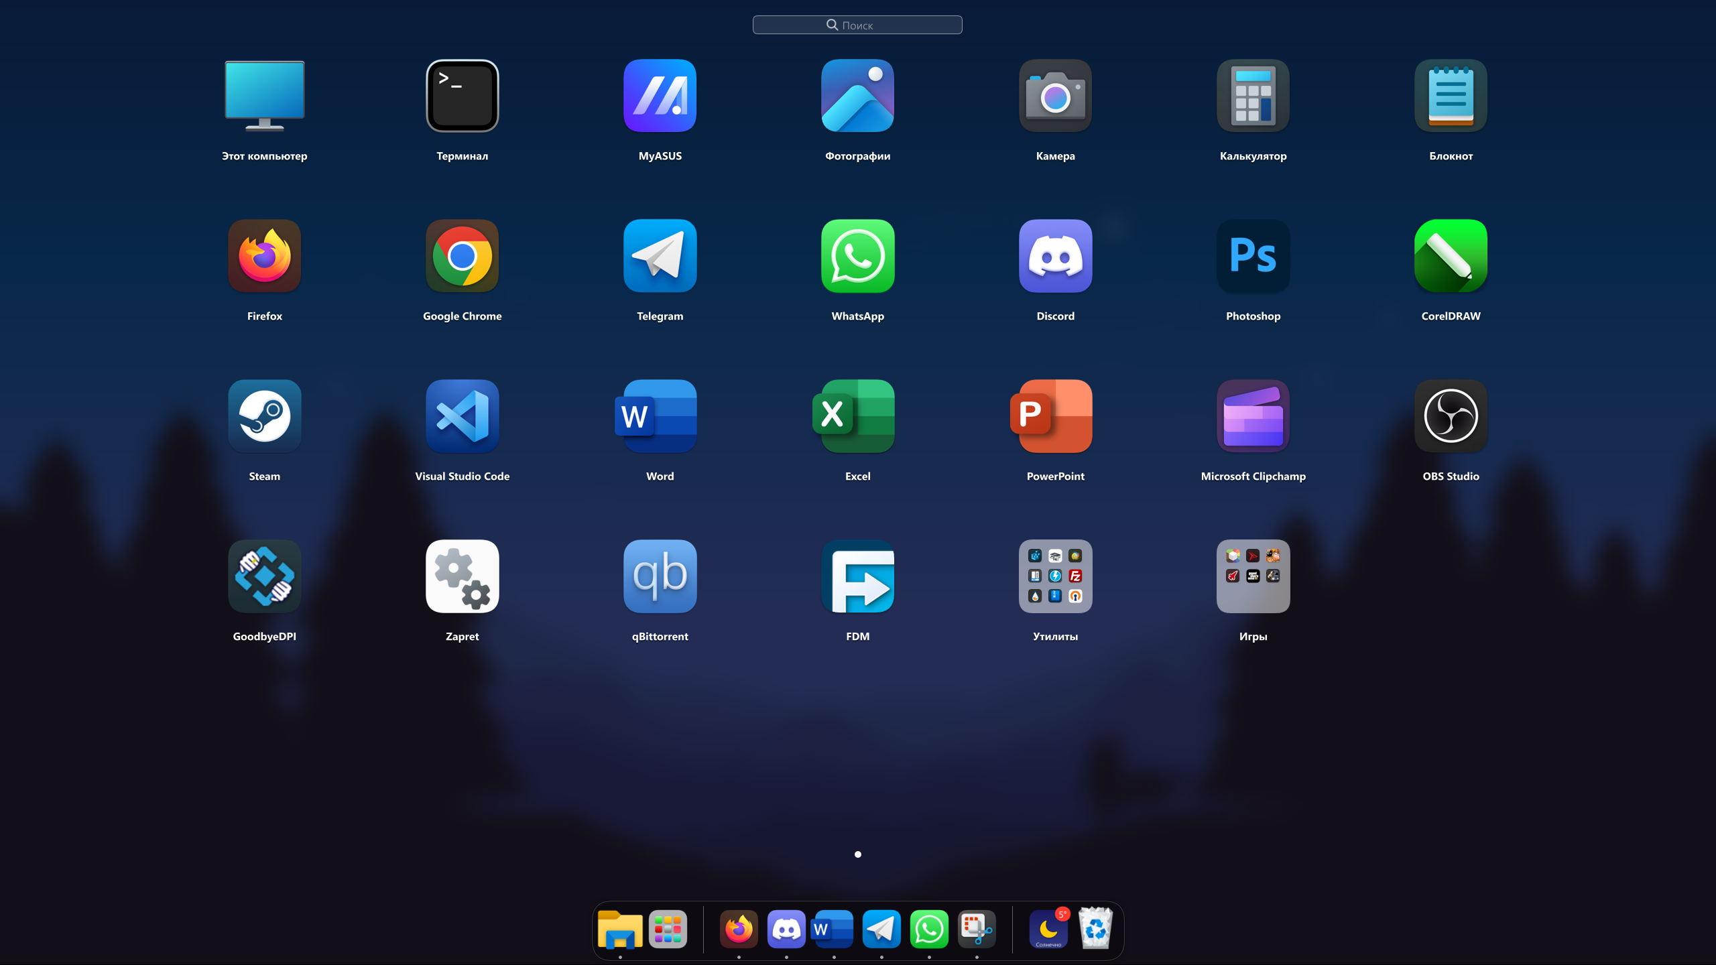Switch to Word in the dock

[832, 929]
